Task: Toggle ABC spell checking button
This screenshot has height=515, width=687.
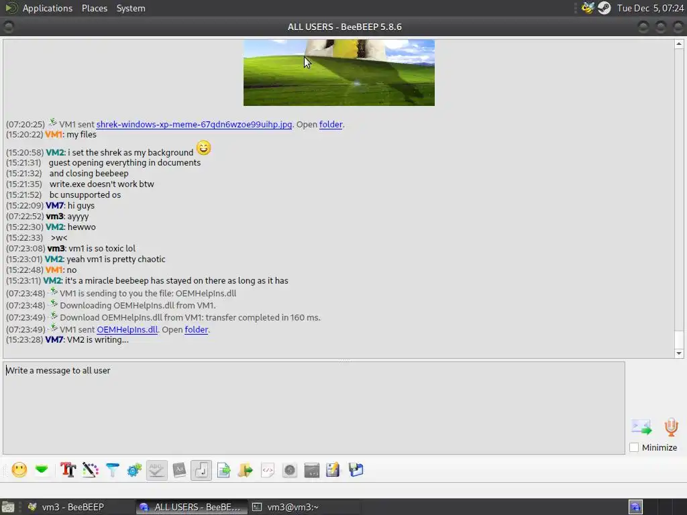Action: click(157, 470)
